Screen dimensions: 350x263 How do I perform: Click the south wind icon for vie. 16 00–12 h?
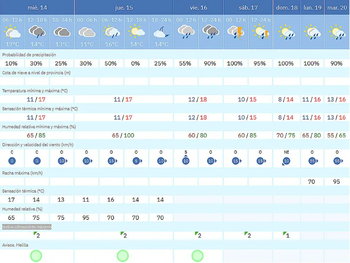click(x=186, y=160)
